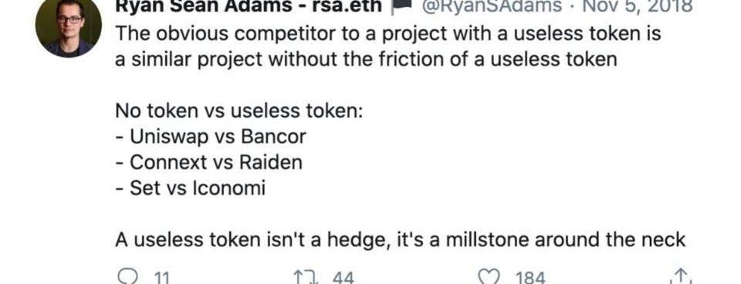Click the line beginning 'The obvious competitor'
The width and height of the screenshot is (741, 284).
(x=388, y=34)
